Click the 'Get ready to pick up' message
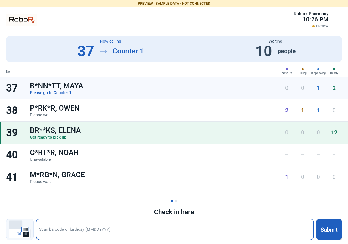The image size is (348, 244). point(48,137)
